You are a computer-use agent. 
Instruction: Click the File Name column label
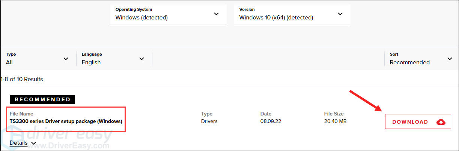pyautogui.click(x=21, y=114)
